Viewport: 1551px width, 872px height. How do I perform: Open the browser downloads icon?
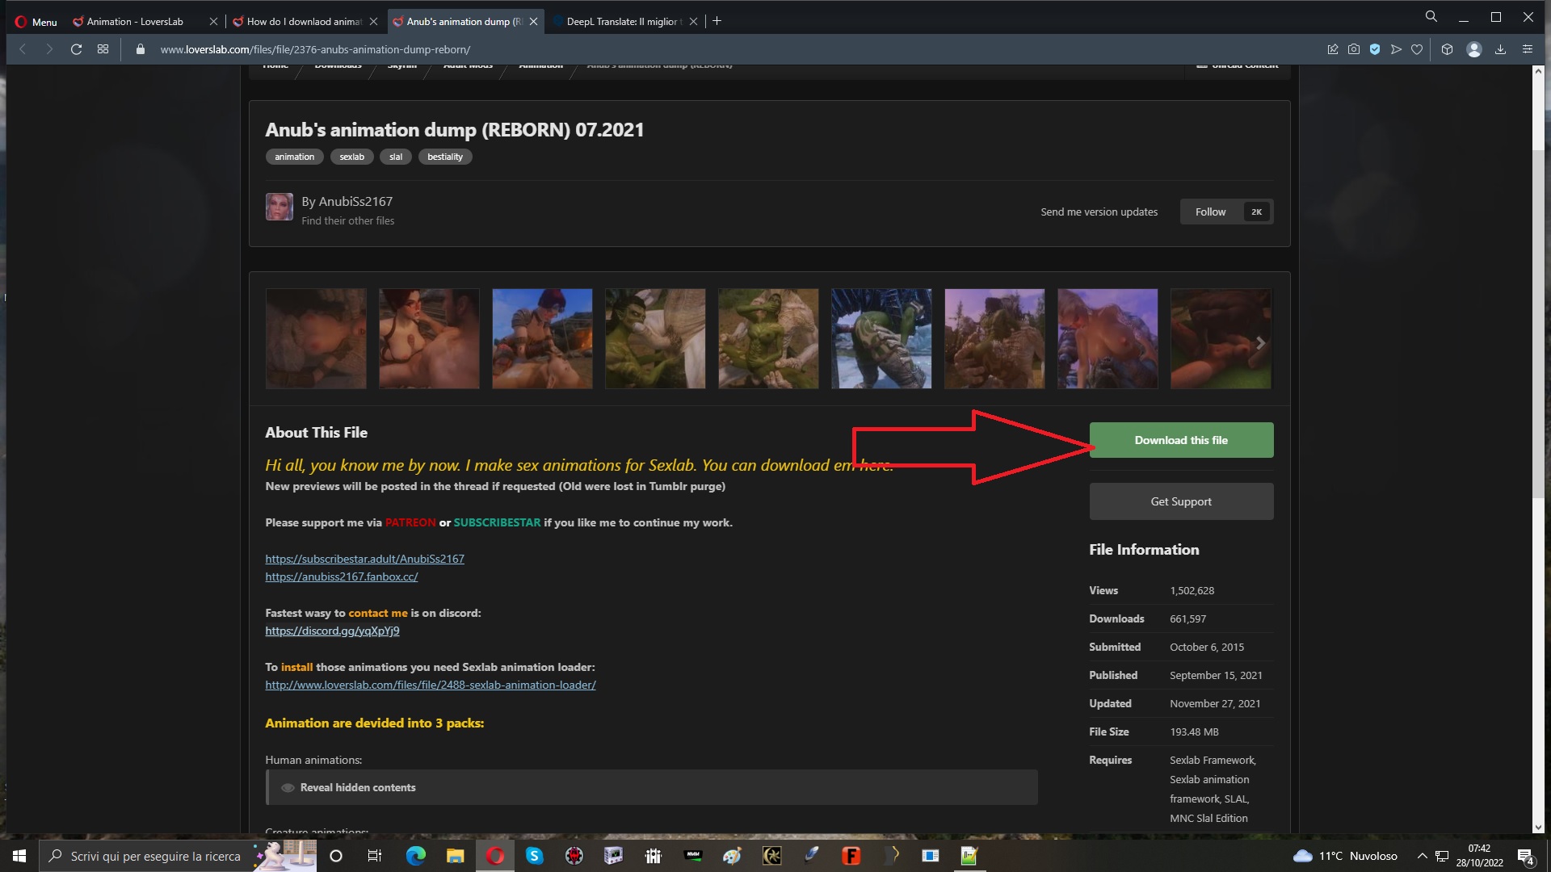tap(1501, 49)
